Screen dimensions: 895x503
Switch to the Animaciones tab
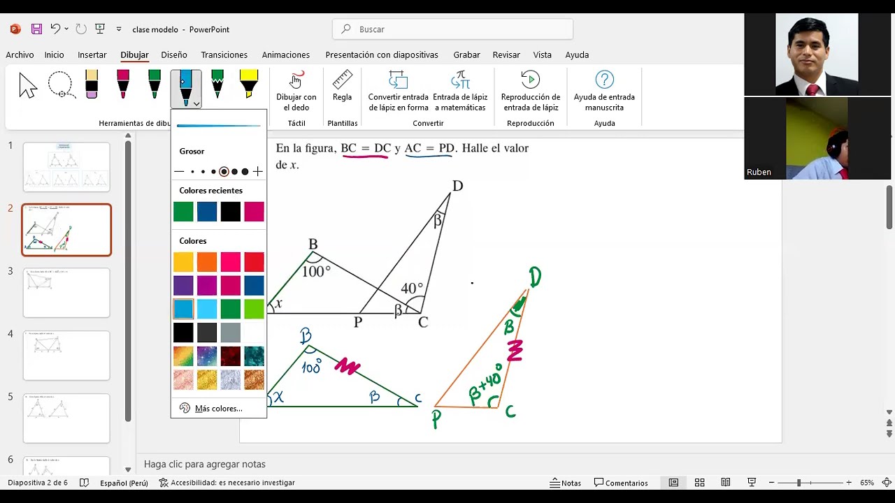pyautogui.click(x=286, y=54)
